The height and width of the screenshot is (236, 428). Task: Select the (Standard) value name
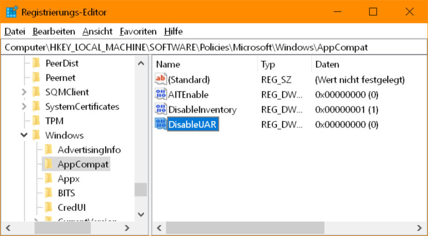coord(189,79)
